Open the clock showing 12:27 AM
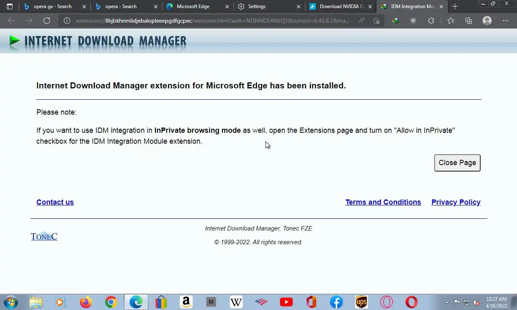This screenshot has width=517, height=310. [497, 302]
